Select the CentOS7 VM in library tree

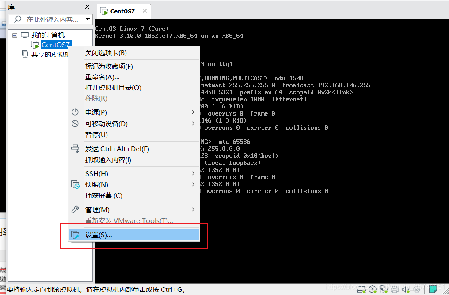[x=56, y=45]
